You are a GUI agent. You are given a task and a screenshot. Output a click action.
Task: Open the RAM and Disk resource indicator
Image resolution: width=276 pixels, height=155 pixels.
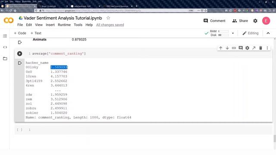220,33
